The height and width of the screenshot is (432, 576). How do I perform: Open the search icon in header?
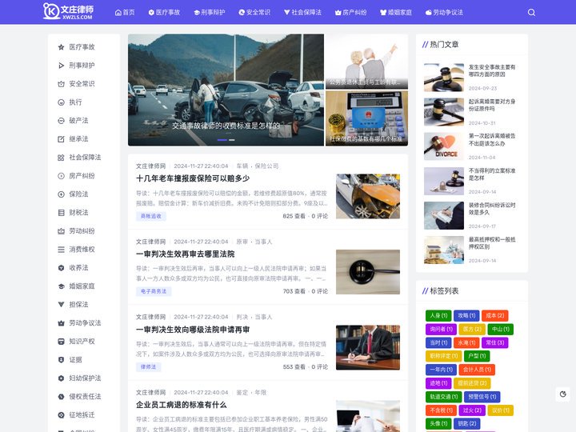(x=531, y=13)
